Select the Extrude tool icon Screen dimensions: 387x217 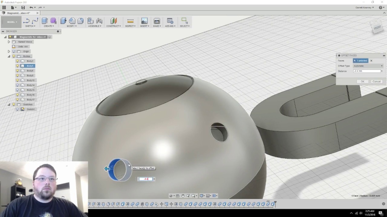(x=45, y=21)
